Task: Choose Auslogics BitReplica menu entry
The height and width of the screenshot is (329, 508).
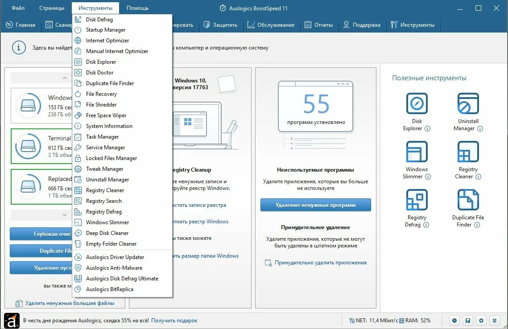Action: [122, 289]
